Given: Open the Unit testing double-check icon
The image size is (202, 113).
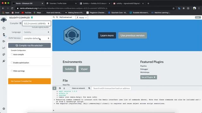Looking at the screenshot, I should (4, 54).
